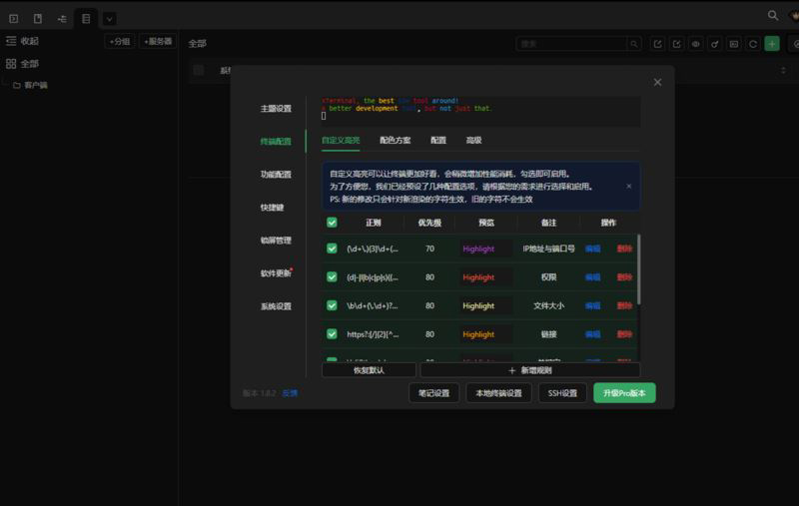Screen dimensions: 799x506
Task: Switch to the 配色方案 tab
Action: (395, 141)
